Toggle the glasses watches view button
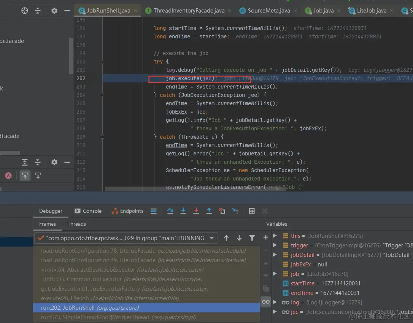The height and width of the screenshot is (323, 413). pyautogui.click(x=266, y=302)
